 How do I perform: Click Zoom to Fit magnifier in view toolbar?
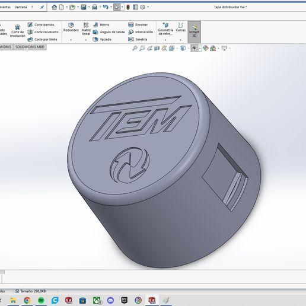[x=135, y=48]
